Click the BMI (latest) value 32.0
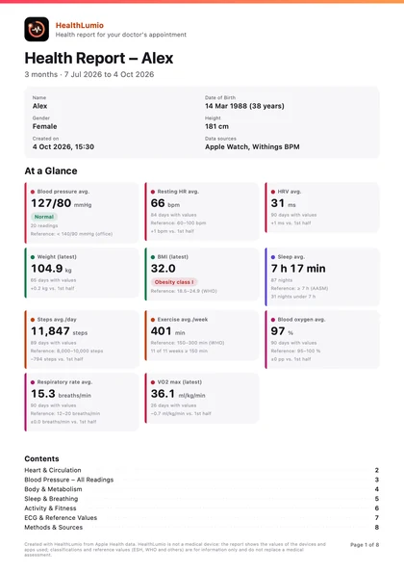 point(164,269)
